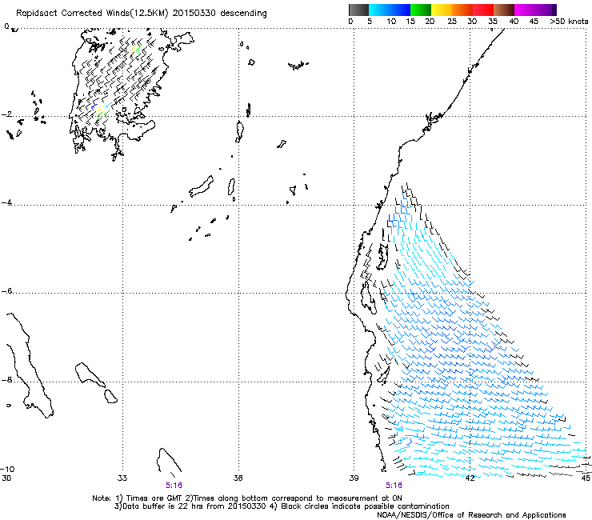Click the latitude axis label '-6'
Viewport: 592px width, 520px height.
point(7,291)
